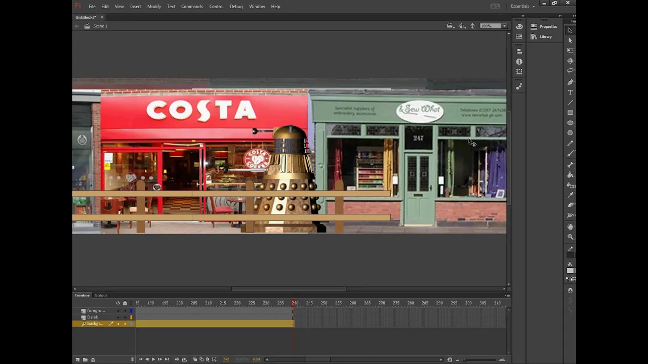Image resolution: width=648 pixels, height=364 pixels.
Task: Select the Selection arrow tool
Action: (x=571, y=30)
